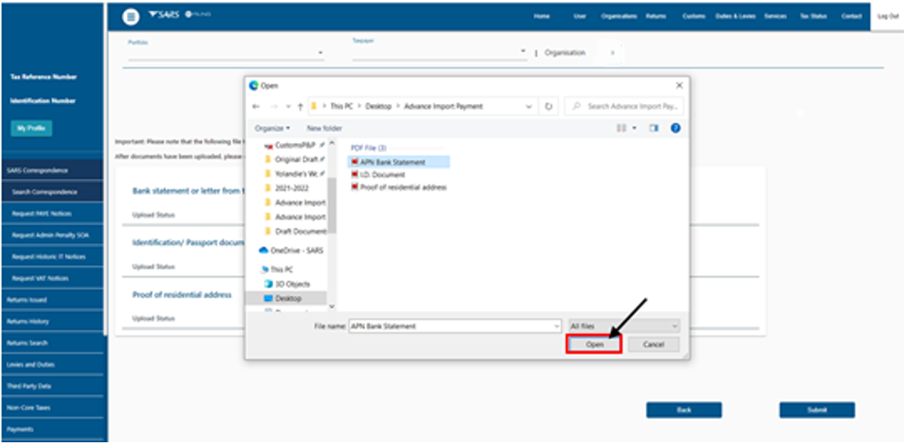Click the Cancel button in file dialog
Viewport: 923px width, 445px height.
tap(653, 345)
